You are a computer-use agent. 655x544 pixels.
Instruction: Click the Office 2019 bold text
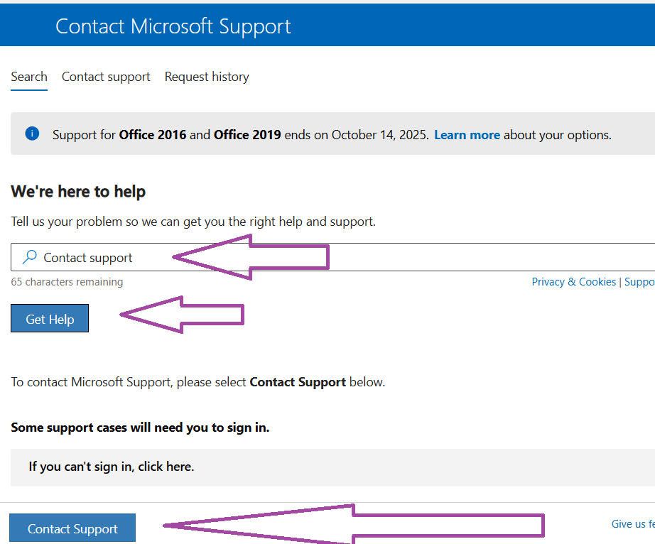click(247, 135)
